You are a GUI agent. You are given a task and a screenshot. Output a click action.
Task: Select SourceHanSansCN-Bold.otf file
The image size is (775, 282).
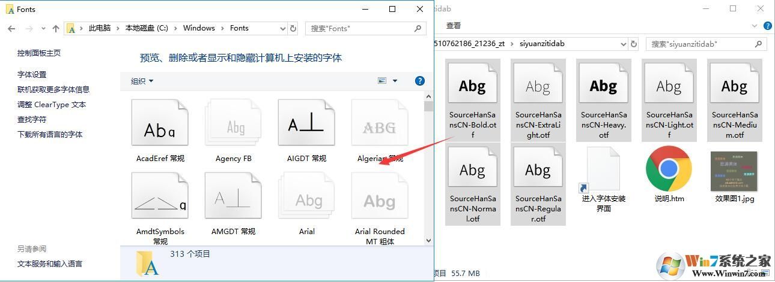(x=472, y=100)
